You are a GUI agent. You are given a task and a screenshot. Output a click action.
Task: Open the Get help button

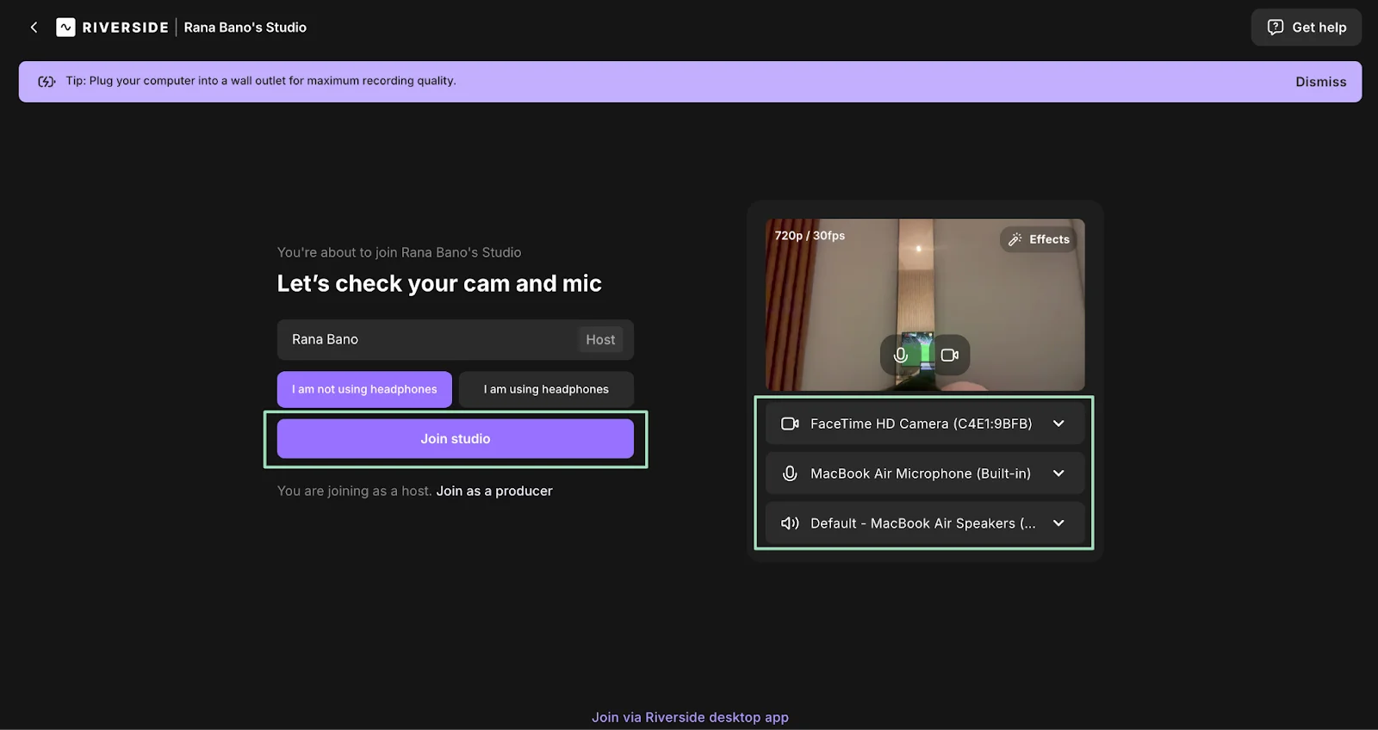(x=1306, y=28)
